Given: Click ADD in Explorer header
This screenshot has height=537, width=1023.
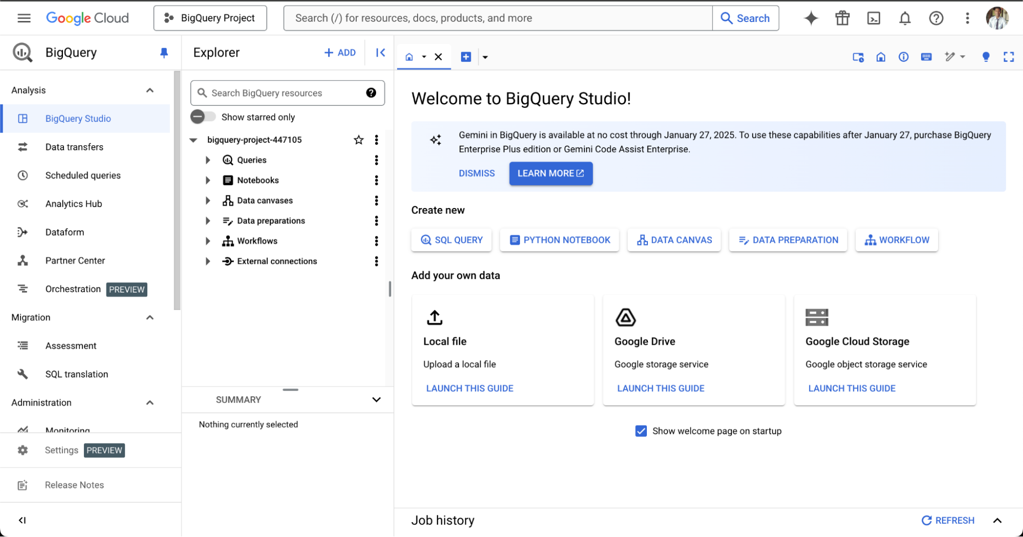Looking at the screenshot, I should (x=340, y=53).
